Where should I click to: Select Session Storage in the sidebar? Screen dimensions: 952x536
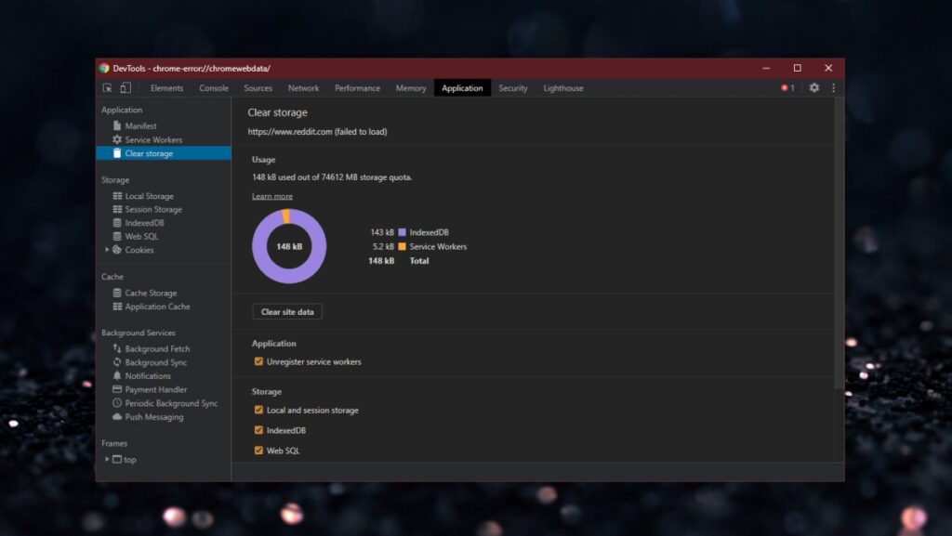155,209
